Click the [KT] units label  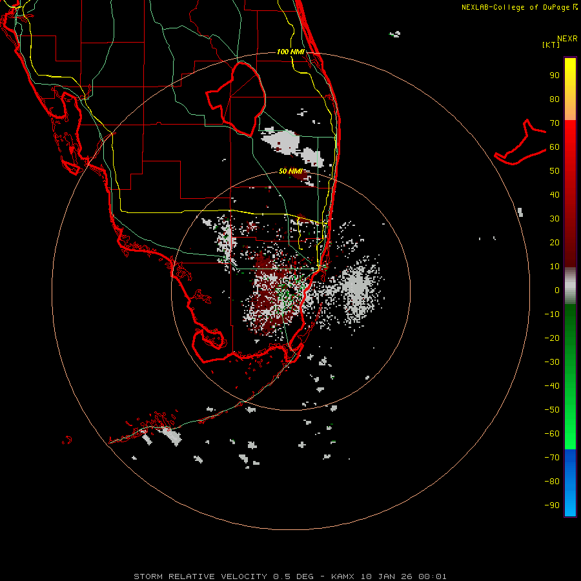pyautogui.click(x=551, y=45)
